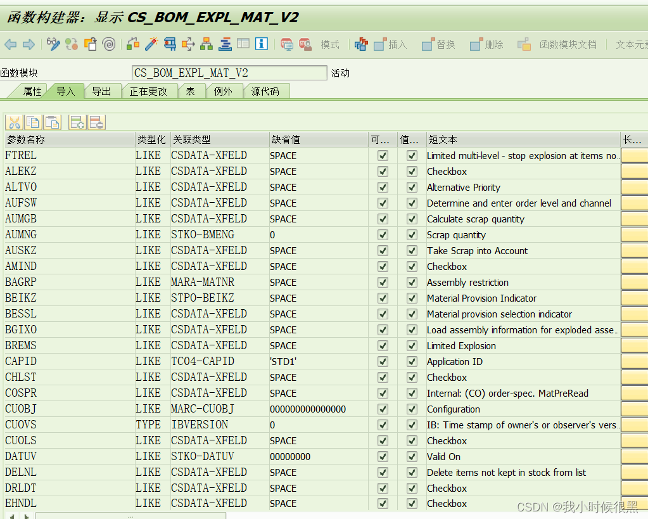This screenshot has height=519, width=648.
Task: Select the cut scissors icon above the parameter table
Action: point(15,122)
